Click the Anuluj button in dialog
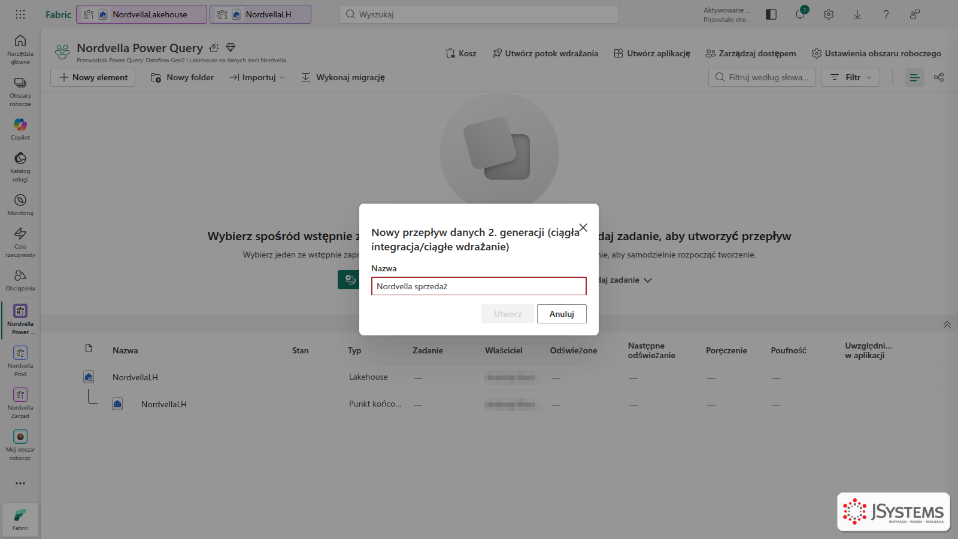Image resolution: width=958 pixels, height=539 pixels. pyautogui.click(x=562, y=314)
